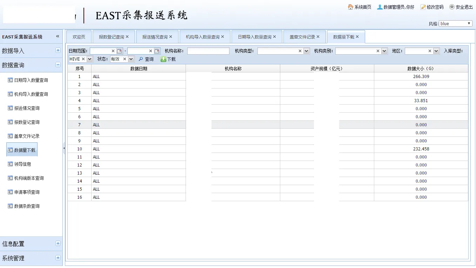The width and height of the screenshot is (476, 268).
Task: Switch to the 盖章文件记录 tab
Action: 302,37
